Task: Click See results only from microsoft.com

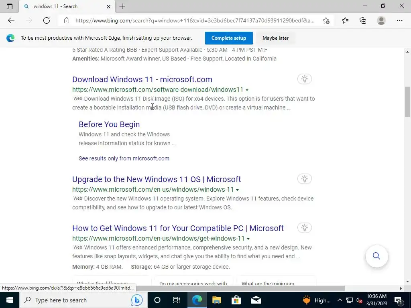Action: click(124, 158)
